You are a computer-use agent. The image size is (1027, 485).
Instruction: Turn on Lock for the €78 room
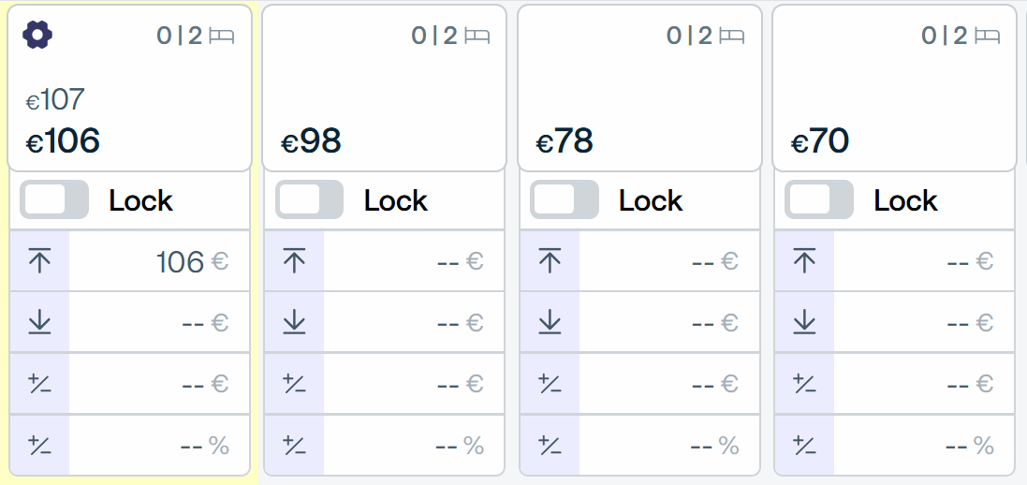tap(564, 200)
